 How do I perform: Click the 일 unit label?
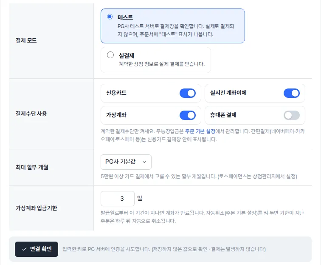coord(140,198)
